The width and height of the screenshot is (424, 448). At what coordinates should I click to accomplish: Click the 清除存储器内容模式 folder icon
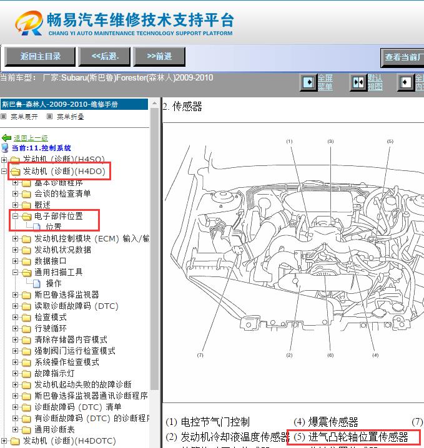pyautogui.click(x=27, y=340)
